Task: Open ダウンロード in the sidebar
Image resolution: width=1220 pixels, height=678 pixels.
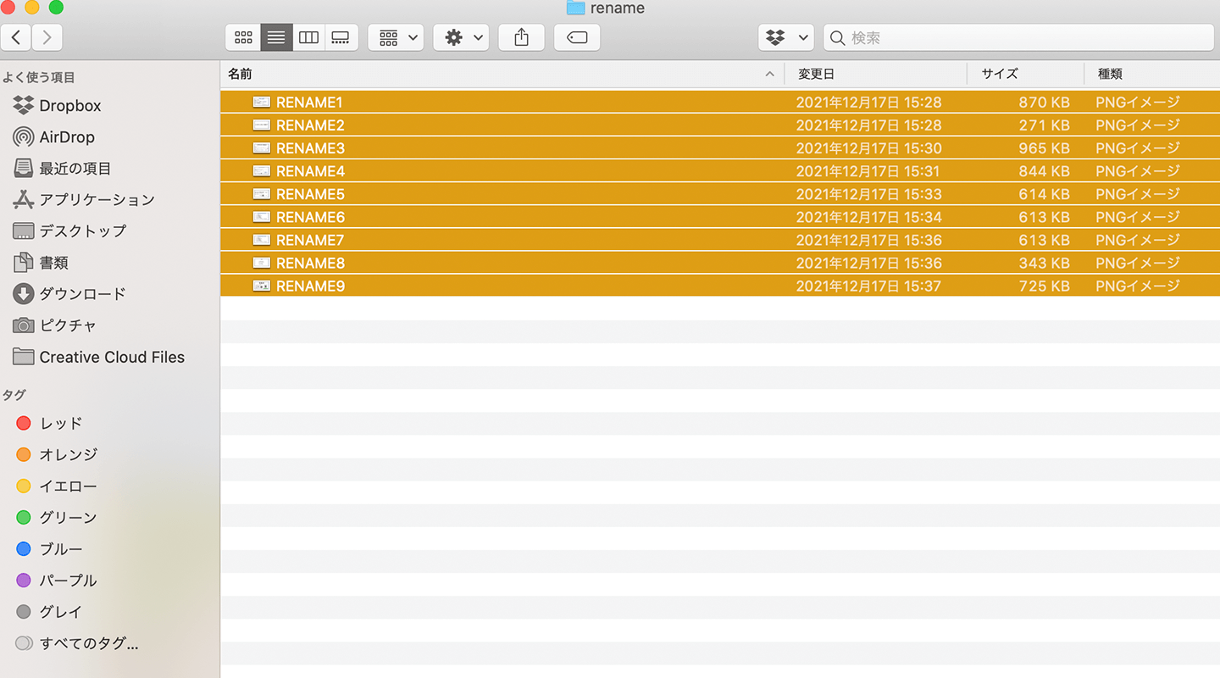Action: coord(69,294)
